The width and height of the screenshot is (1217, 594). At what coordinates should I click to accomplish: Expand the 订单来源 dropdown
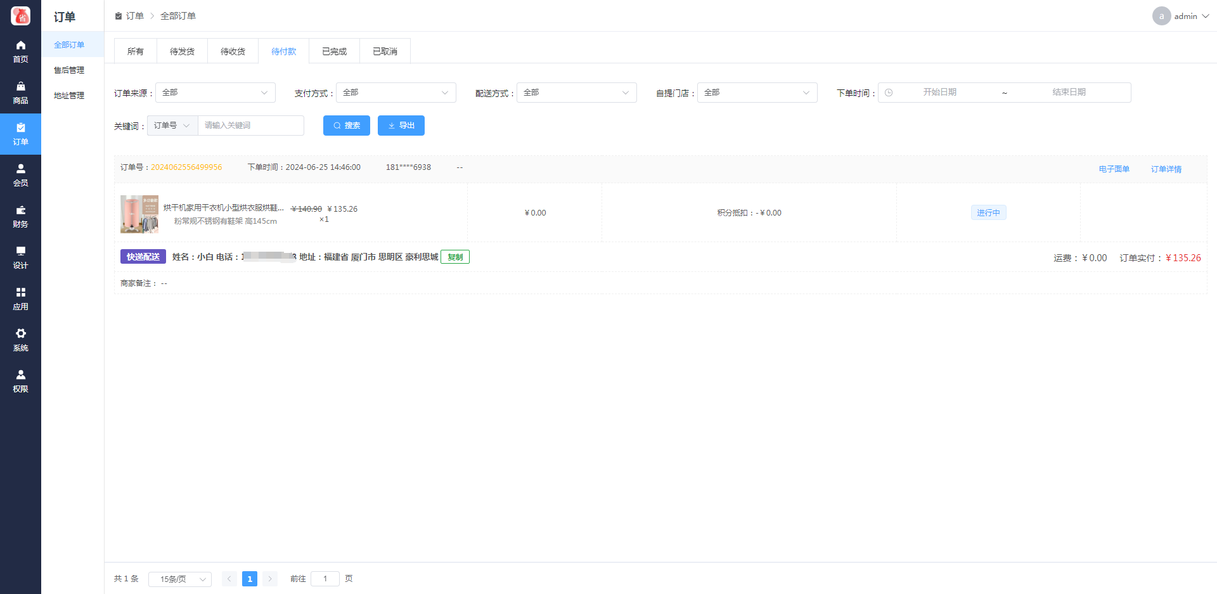(x=215, y=93)
